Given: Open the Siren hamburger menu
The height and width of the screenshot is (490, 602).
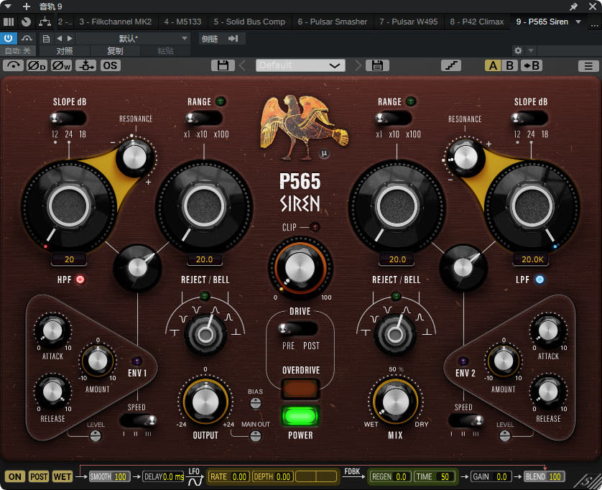Looking at the screenshot, I should [588, 66].
